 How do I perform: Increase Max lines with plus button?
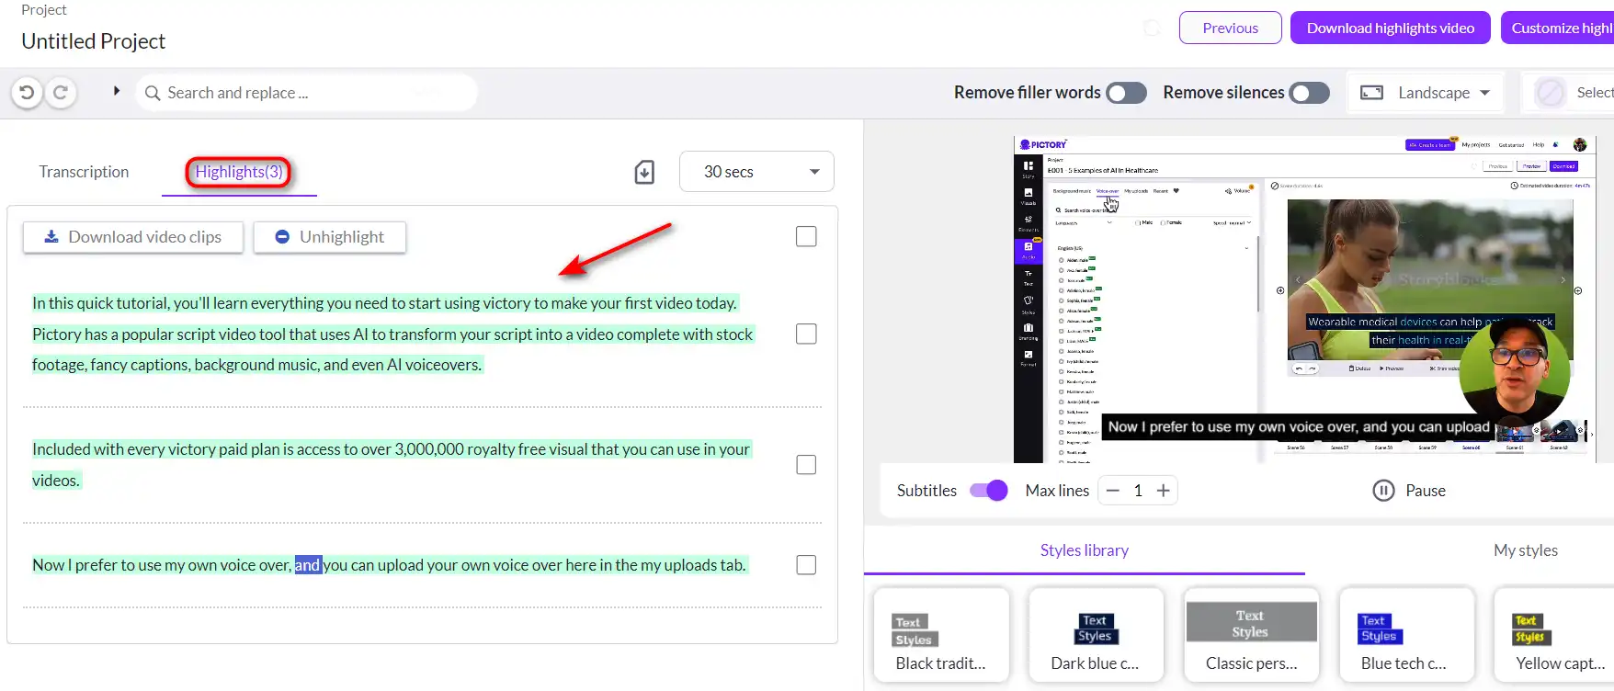(x=1163, y=491)
